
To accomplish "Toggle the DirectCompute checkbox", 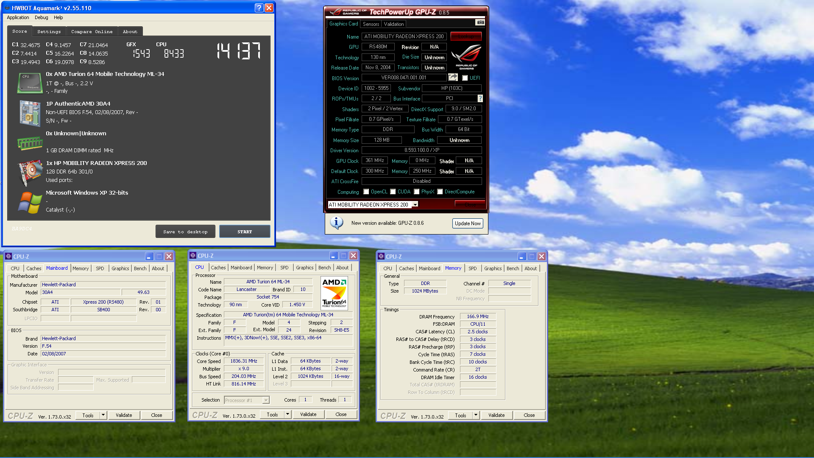I will pyautogui.click(x=440, y=192).
